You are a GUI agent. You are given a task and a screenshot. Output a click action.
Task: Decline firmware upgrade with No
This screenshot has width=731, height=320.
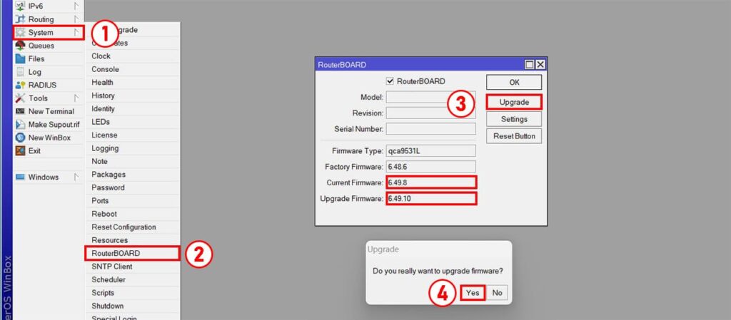pos(498,293)
